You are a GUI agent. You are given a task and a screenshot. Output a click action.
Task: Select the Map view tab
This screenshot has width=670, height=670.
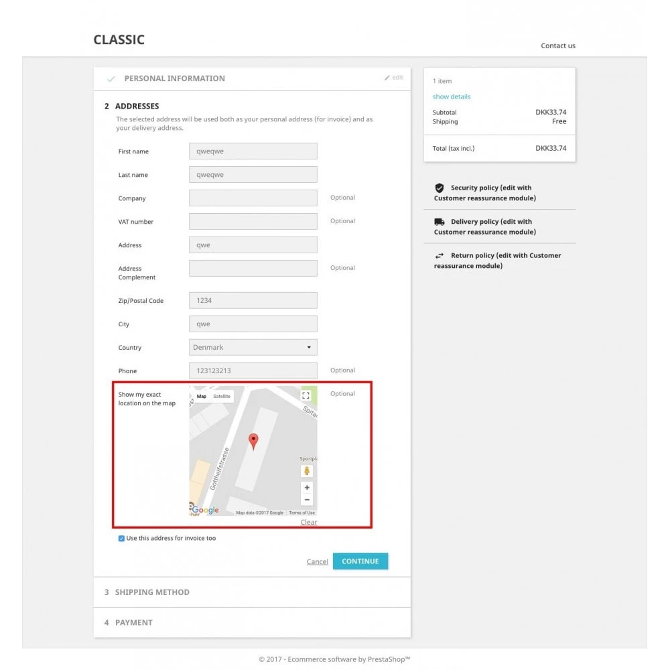pos(201,396)
